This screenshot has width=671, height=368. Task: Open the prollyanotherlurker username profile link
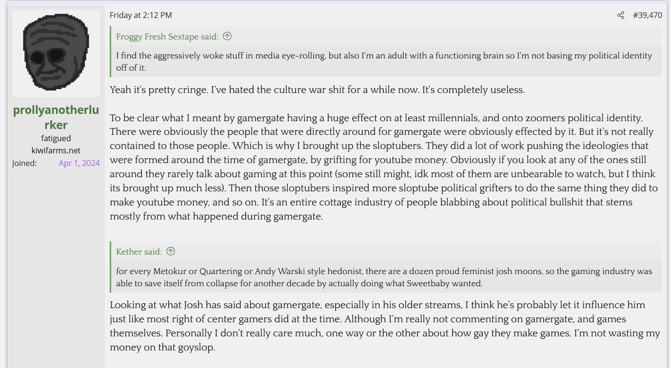56,117
